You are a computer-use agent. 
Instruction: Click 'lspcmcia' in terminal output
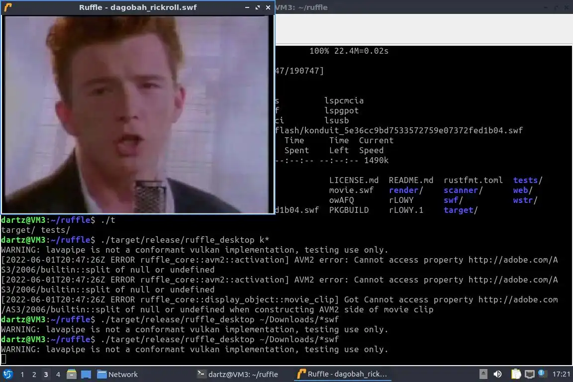pos(344,100)
